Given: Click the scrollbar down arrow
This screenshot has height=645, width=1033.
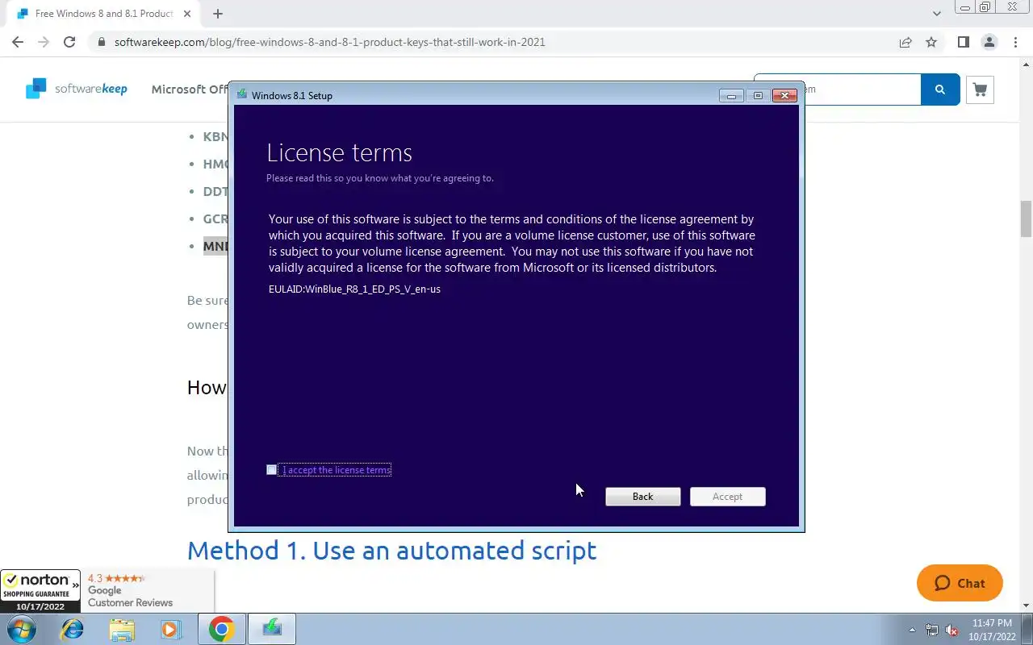Looking at the screenshot, I should coord(1027,605).
